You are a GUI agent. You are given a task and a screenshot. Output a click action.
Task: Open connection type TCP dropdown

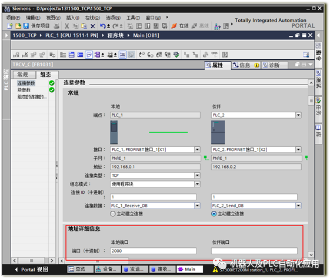click(x=197, y=176)
